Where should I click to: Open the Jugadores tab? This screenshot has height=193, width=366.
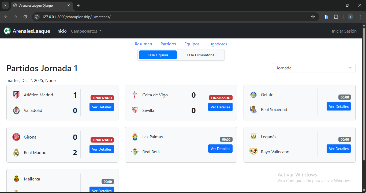coord(218,44)
